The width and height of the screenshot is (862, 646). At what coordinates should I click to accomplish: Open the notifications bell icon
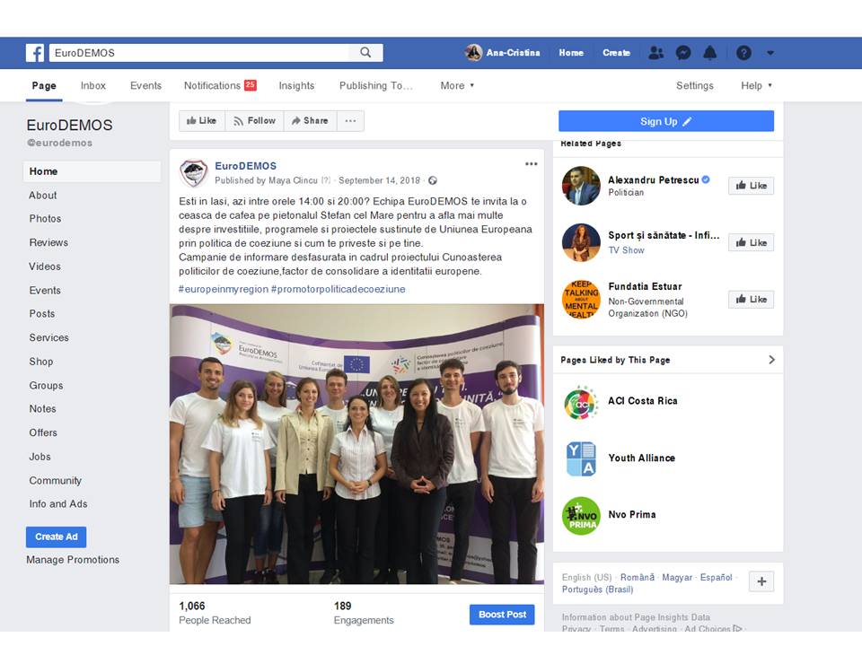click(710, 53)
